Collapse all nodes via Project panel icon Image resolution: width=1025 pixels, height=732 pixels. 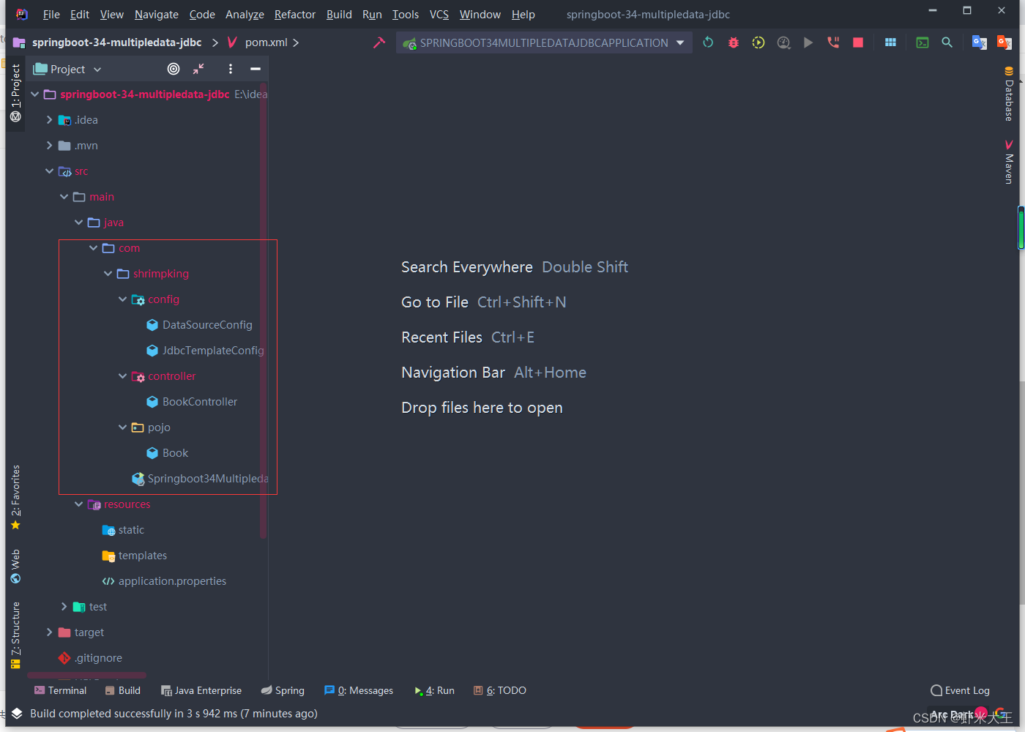(198, 69)
